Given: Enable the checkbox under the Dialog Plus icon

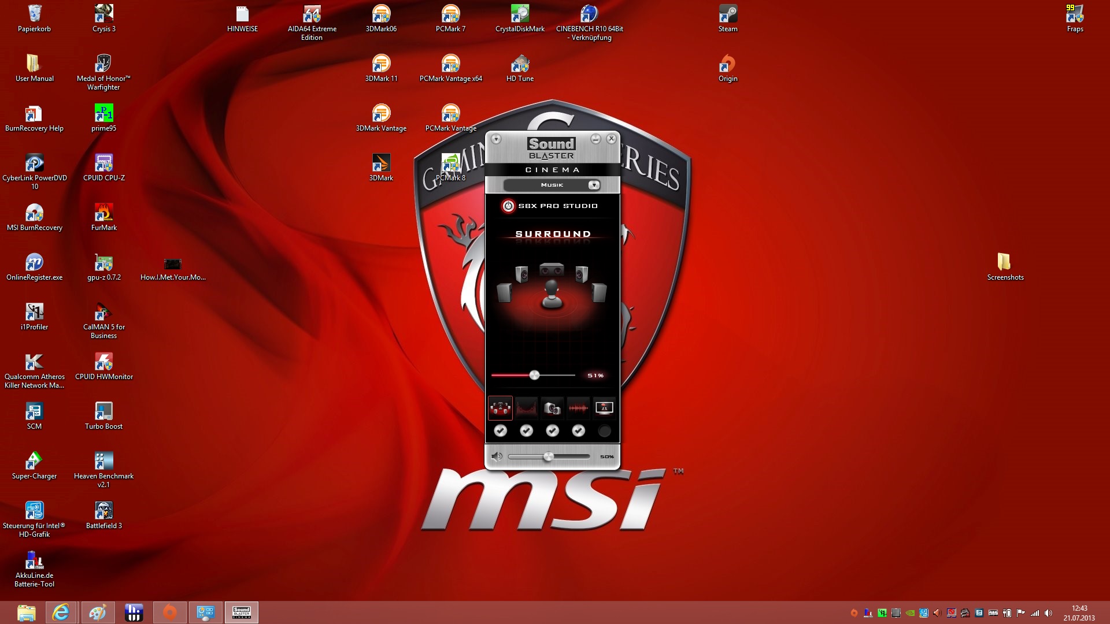Looking at the screenshot, I should click(604, 430).
